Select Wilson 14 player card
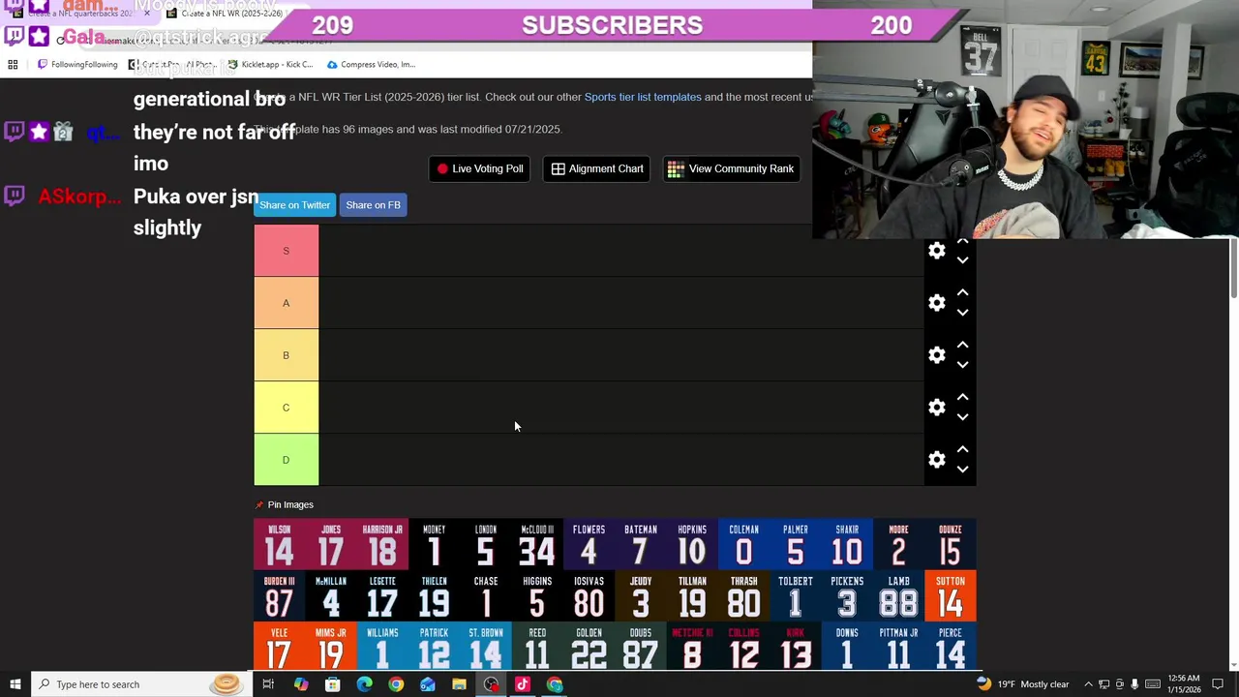 point(279,544)
